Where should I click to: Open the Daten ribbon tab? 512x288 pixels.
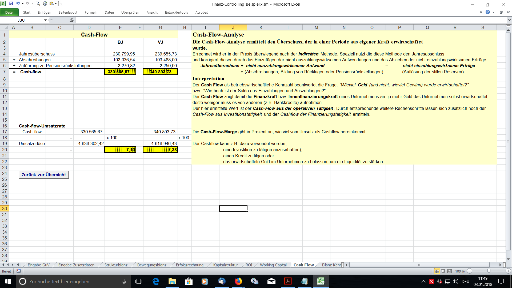point(109,12)
